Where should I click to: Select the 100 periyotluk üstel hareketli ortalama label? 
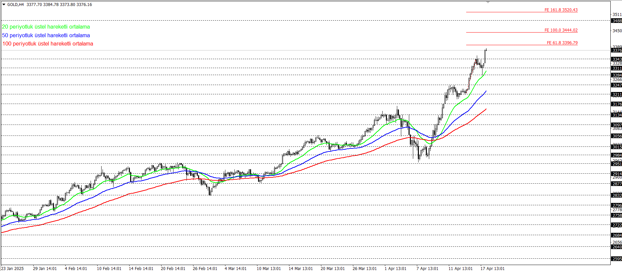48,44
